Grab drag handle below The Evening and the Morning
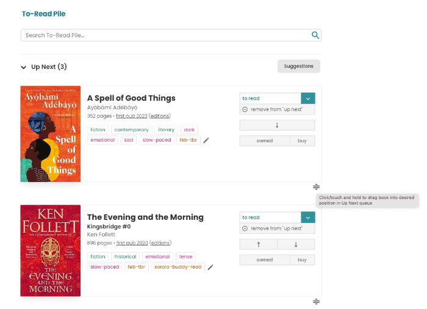The height and width of the screenshot is (309, 427). coord(316,301)
